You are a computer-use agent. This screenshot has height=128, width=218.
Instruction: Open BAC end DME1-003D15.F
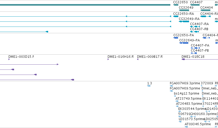[x=9, y=59]
